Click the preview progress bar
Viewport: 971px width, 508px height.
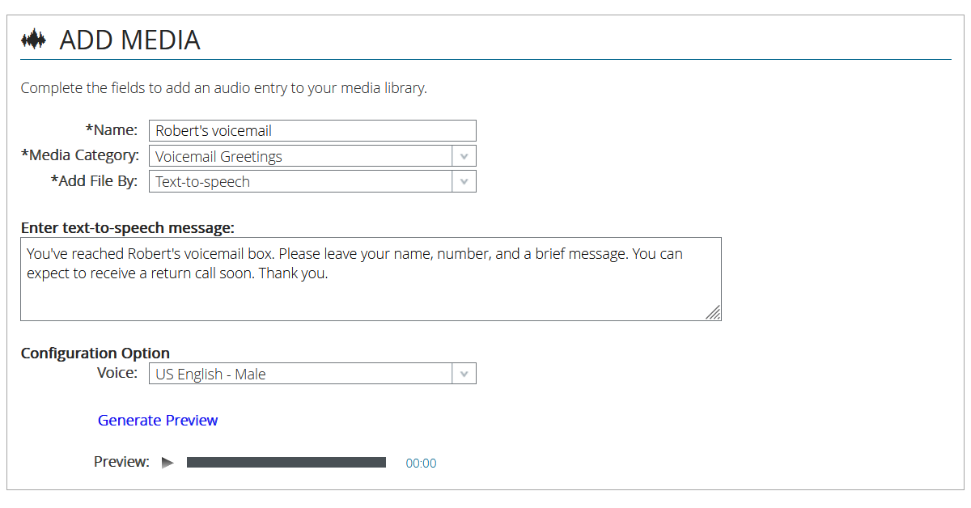[286, 462]
